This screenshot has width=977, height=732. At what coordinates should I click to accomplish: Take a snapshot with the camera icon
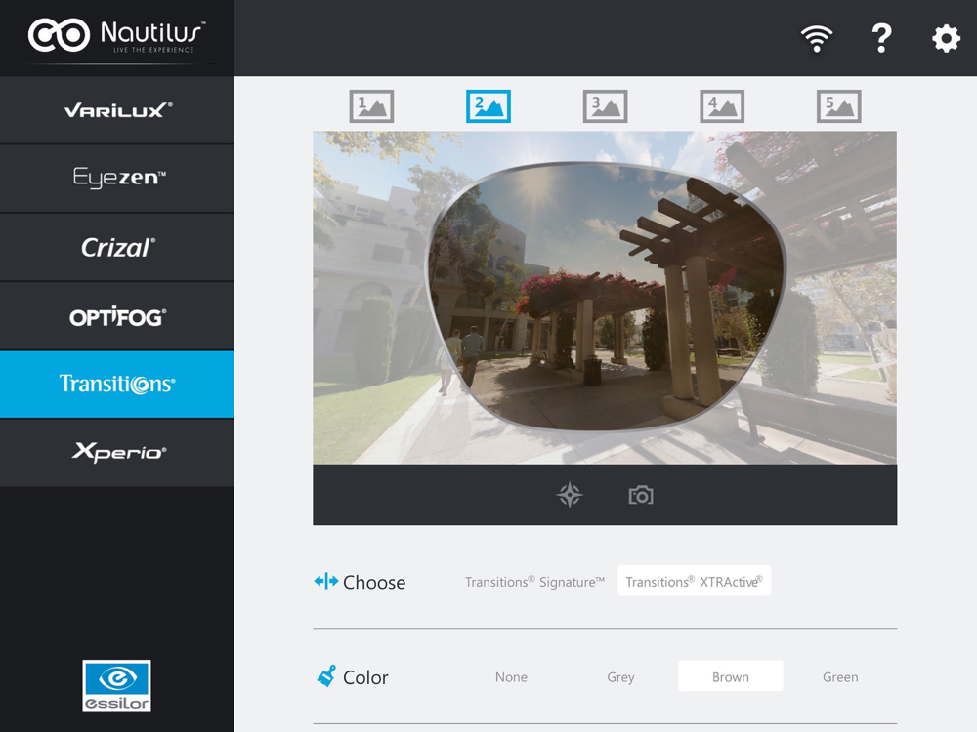pos(641,496)
